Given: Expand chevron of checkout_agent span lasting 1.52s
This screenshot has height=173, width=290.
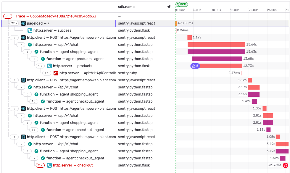Looking at the screenshot, I should [x=33, y=158].
